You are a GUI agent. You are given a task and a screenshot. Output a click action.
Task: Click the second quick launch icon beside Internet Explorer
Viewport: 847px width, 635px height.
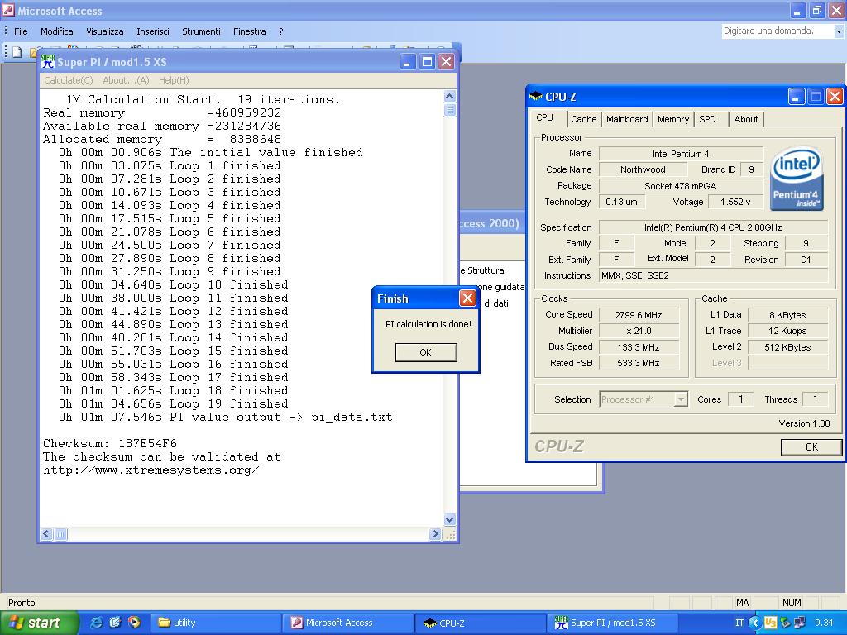tap(115, 623)
